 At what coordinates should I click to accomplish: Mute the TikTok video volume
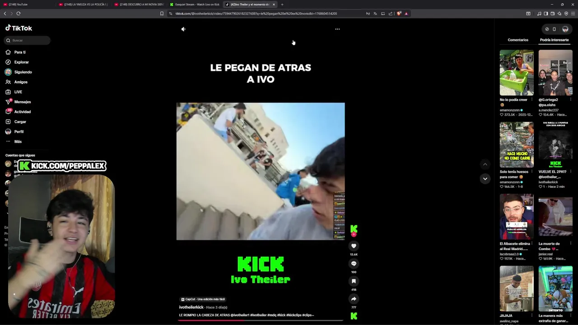[x=183, y=29]
